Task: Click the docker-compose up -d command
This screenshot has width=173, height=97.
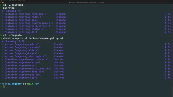Action: [x=33, y=38]
